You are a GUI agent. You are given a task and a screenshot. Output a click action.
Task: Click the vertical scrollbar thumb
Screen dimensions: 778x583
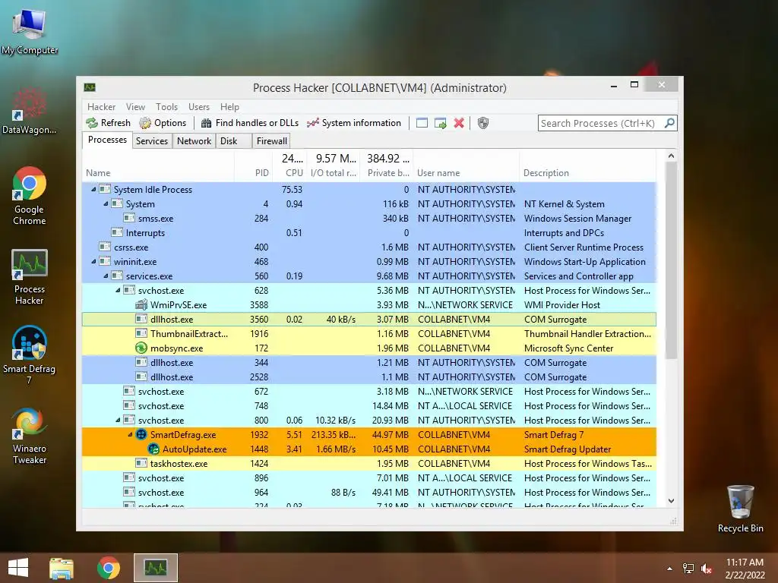point(671,260)
